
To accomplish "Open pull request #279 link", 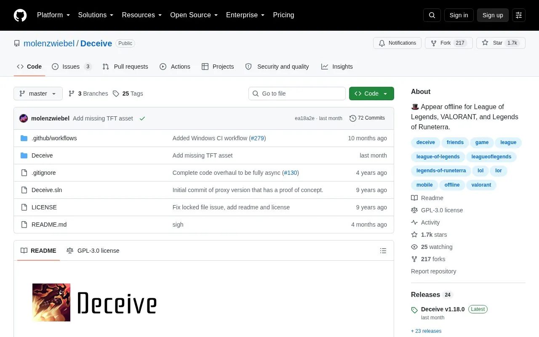I will pyautogui.click(x=257, y=138).
